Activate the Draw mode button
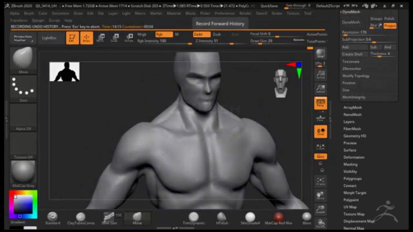The height and width of the screenshot is (232, 413). coord(86,38)
